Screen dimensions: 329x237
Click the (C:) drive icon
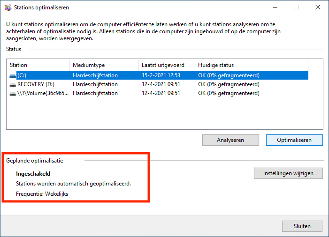coord(13,75)
